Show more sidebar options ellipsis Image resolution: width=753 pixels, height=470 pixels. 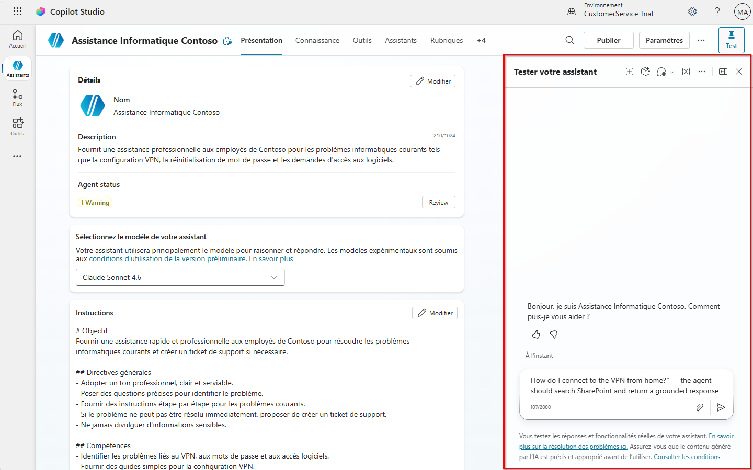pyautogui.click(x=17, y=156)
